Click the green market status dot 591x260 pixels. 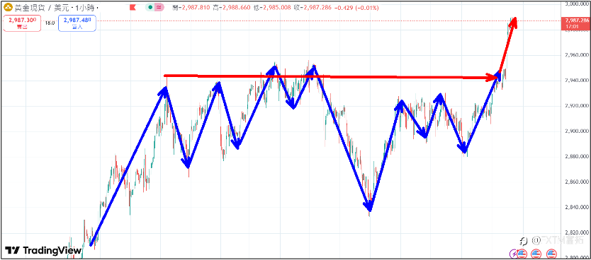pos(151,7)
